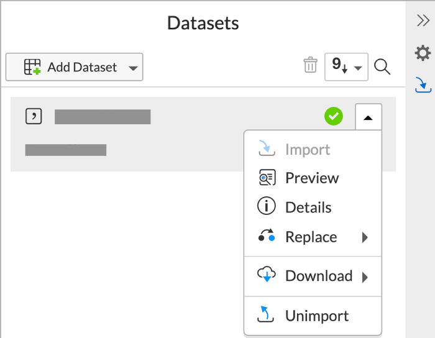The image size is (435, 338).
Task: Expand the Replace submenu arrow
Action: tap(365, 237)
